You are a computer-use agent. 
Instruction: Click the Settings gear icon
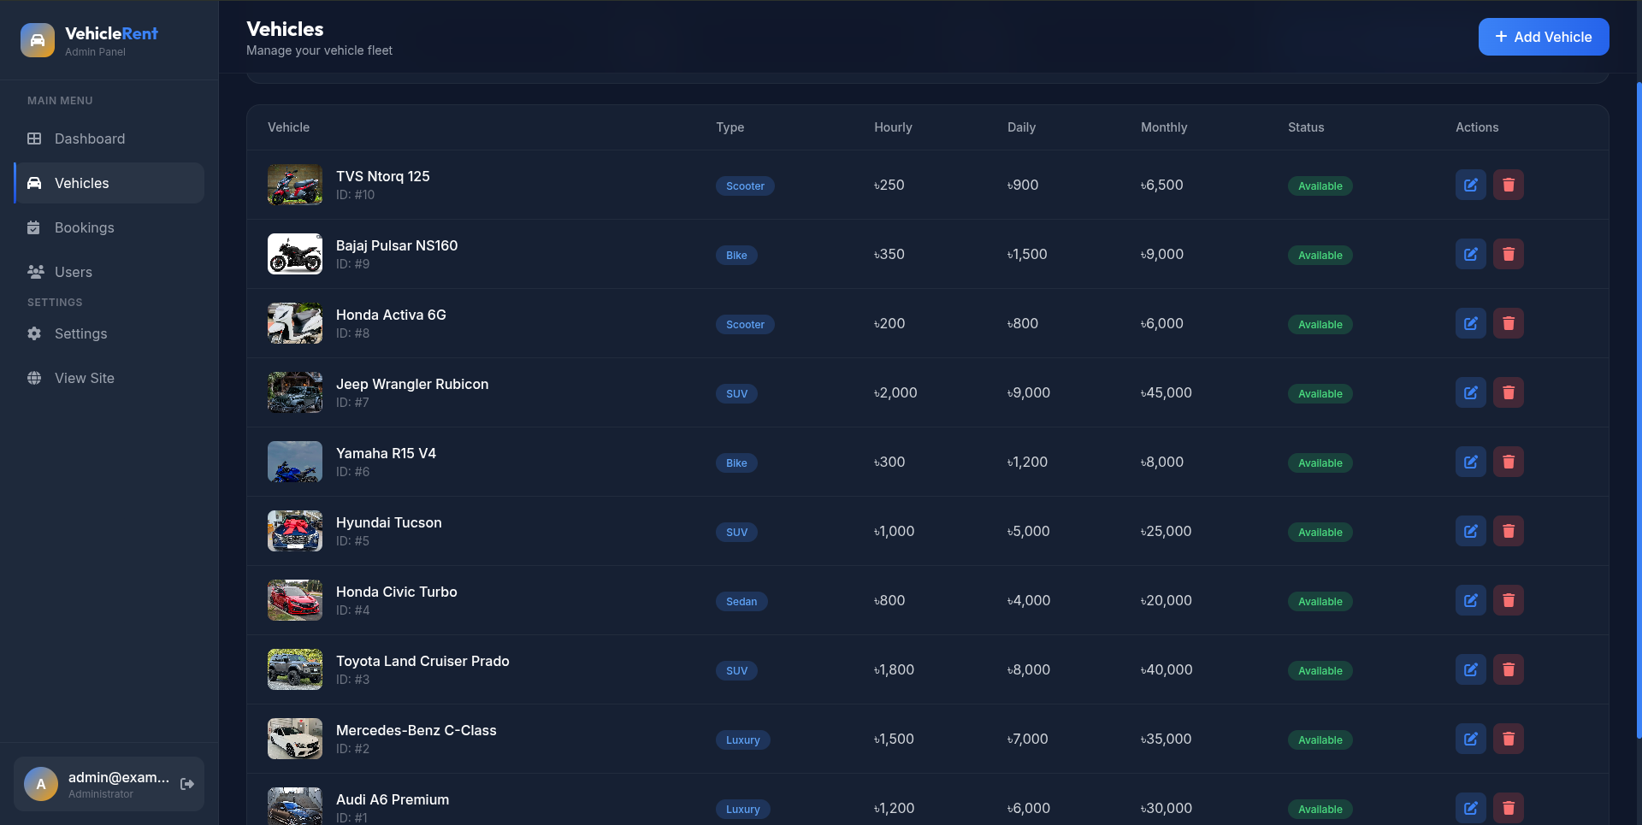coord(34,333)
